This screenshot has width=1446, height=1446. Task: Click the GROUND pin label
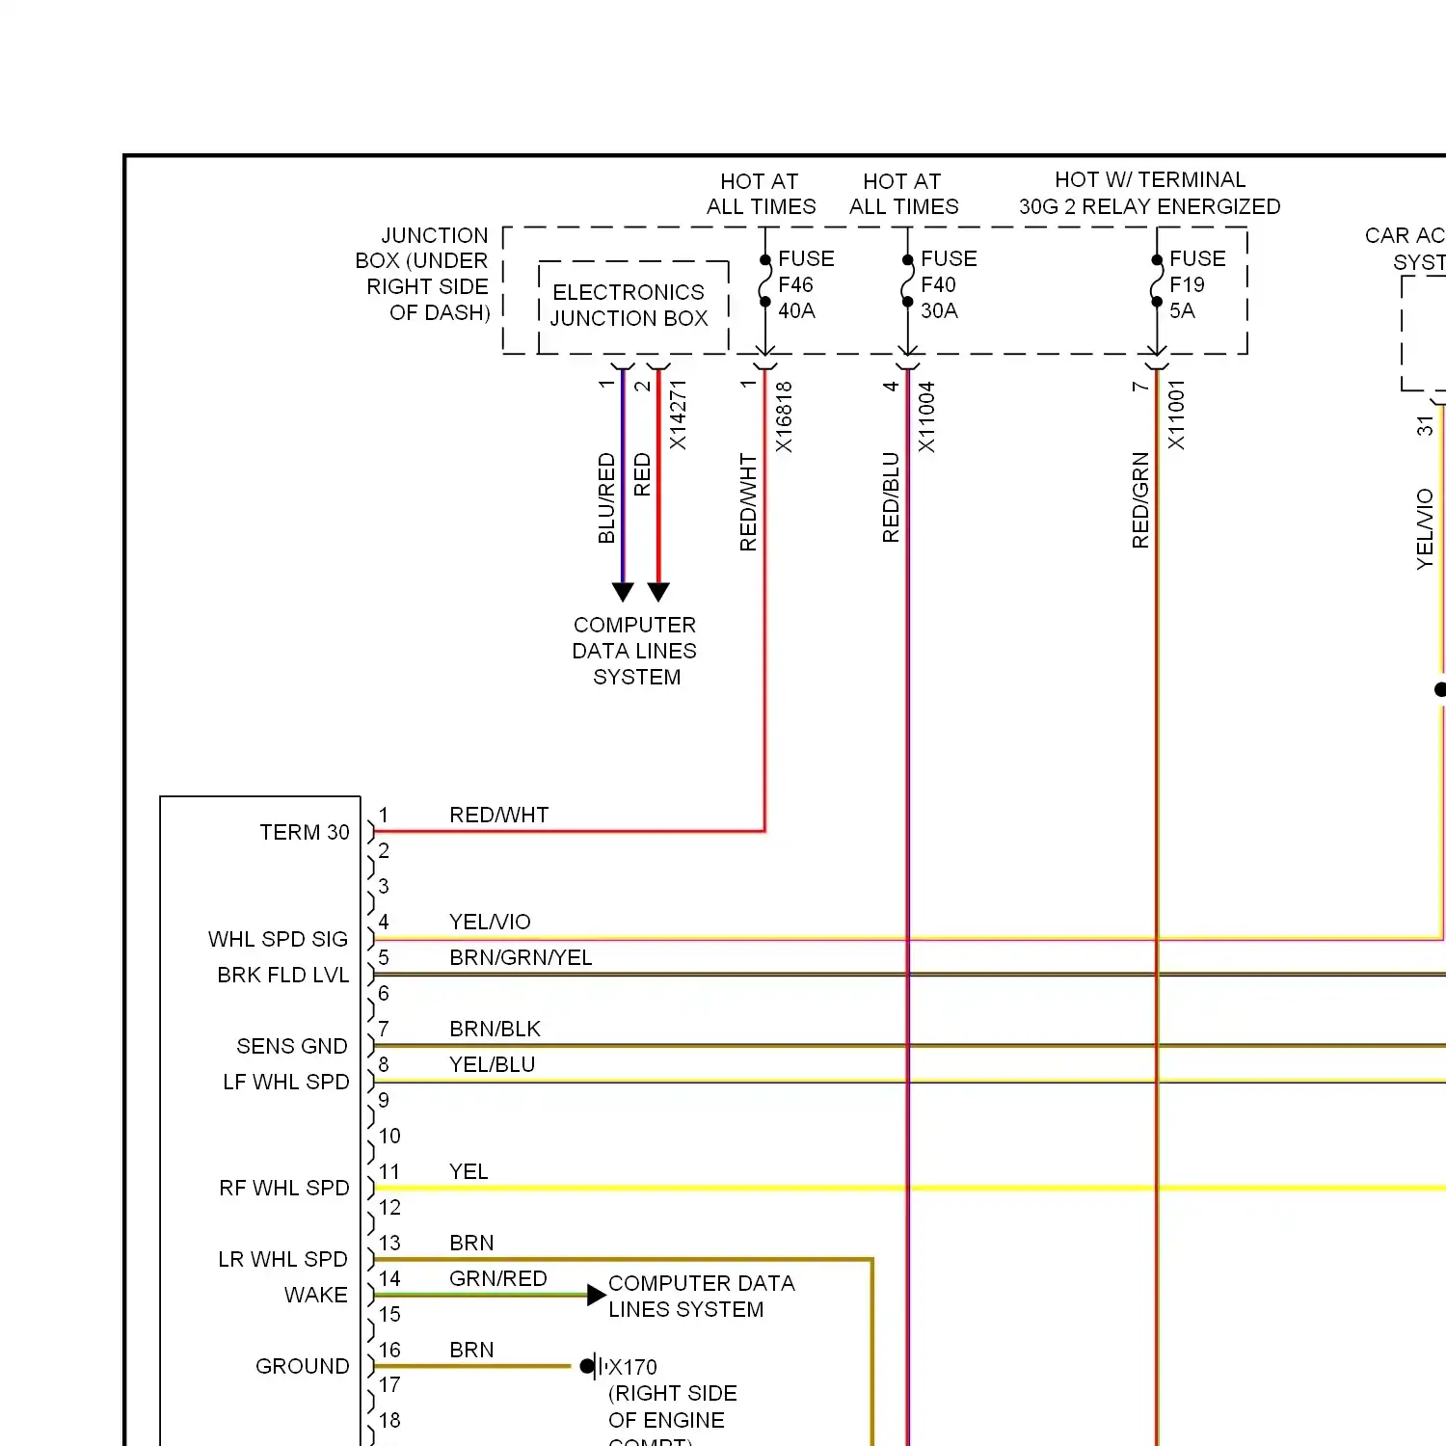303,1366
